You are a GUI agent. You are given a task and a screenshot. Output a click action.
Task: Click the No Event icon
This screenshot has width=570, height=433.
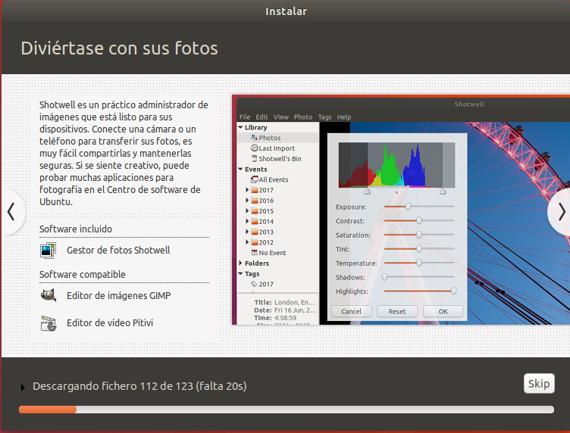[255, 253]
